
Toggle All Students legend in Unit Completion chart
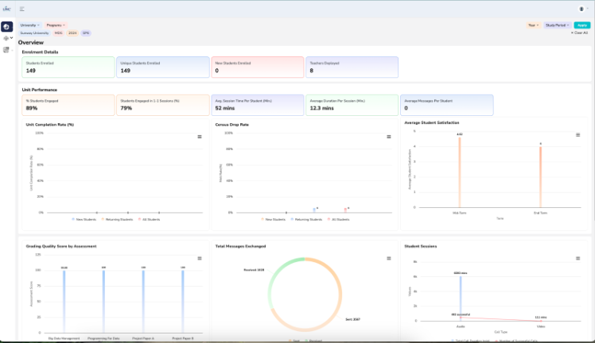[149, 220]
